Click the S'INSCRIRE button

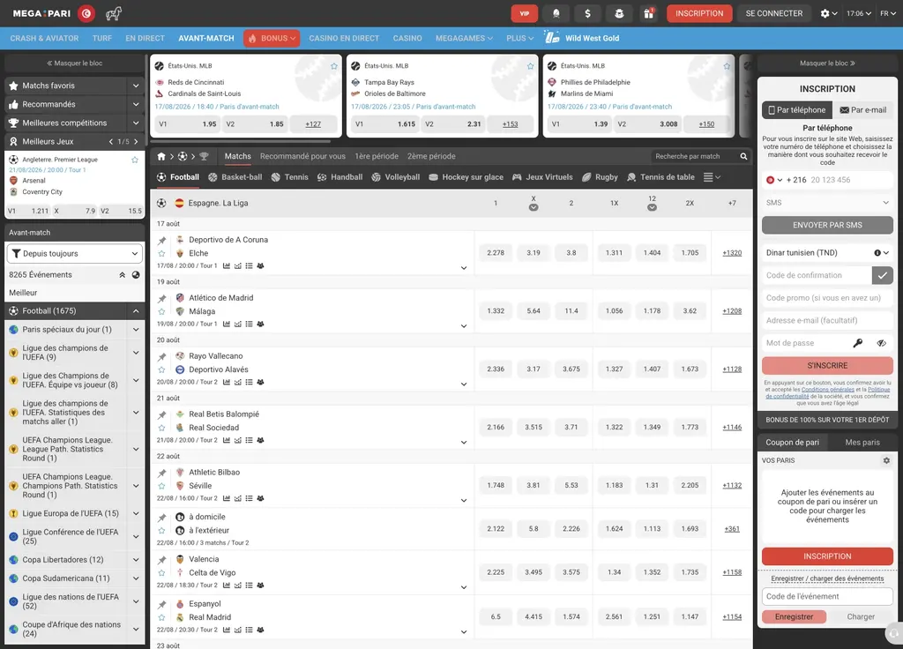click(827, 366)
